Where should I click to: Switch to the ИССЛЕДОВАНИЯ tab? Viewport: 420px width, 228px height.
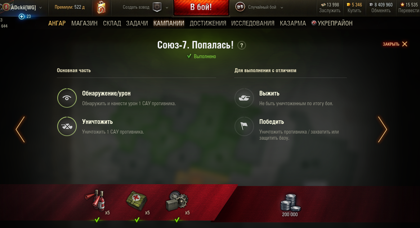[x=253, y=23]
